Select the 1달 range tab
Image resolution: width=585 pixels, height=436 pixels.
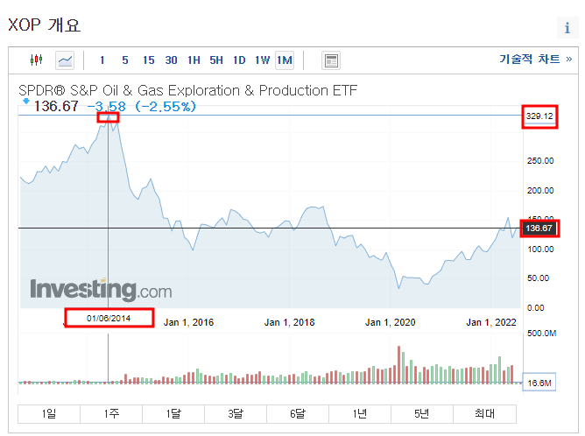click(x=173, y=413)
